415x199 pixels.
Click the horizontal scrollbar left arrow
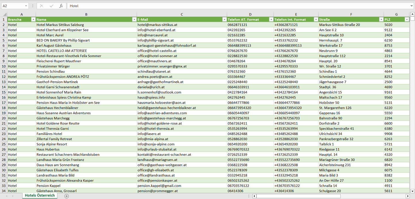(254, 196)
